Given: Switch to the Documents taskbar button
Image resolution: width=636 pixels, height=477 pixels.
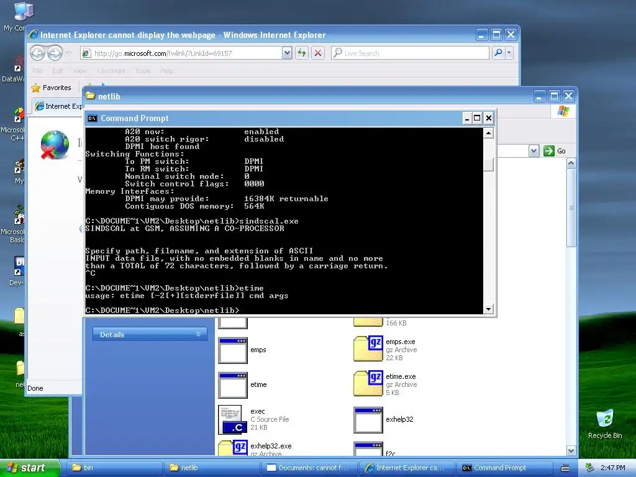Looking at the screenshot, I should tap(309, 468).
